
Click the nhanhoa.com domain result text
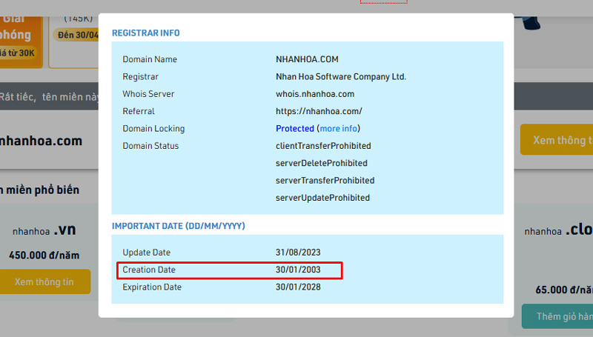tap(41, 141)
